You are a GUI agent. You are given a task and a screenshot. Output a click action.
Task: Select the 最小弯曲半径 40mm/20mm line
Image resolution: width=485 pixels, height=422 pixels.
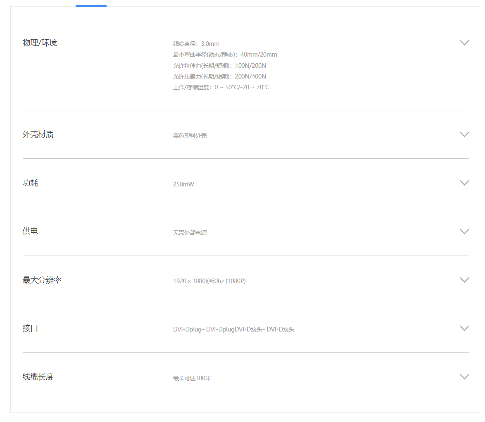coord(225,55)
